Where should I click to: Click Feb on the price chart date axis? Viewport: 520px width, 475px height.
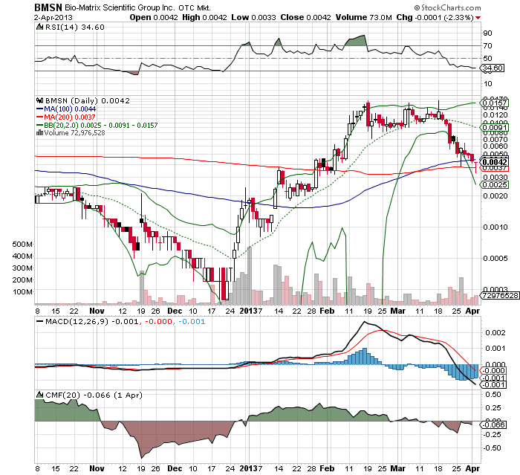coord(327,311)
